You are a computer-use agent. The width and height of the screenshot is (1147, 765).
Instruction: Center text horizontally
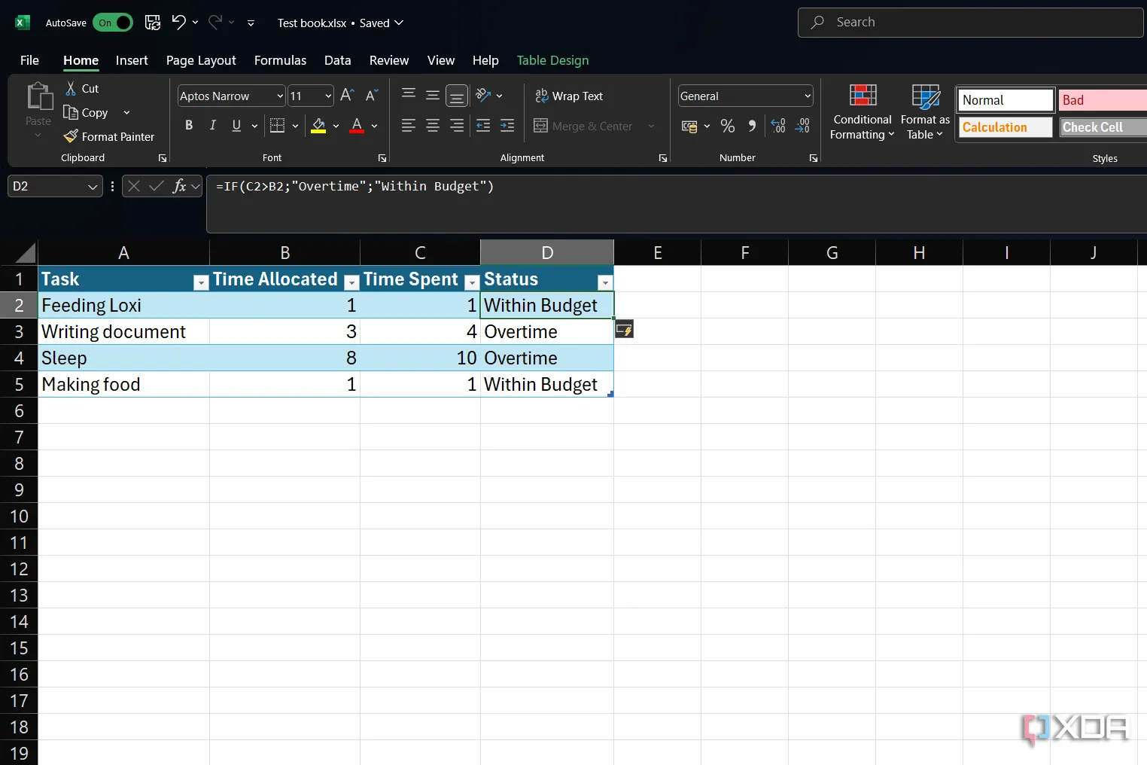(x=433, y=126)
